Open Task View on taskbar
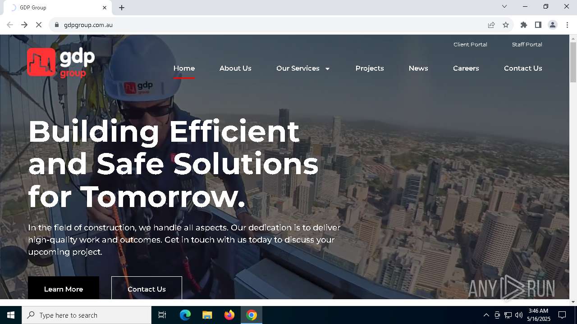This screenshot has width=577, height=324. point(162,315)
